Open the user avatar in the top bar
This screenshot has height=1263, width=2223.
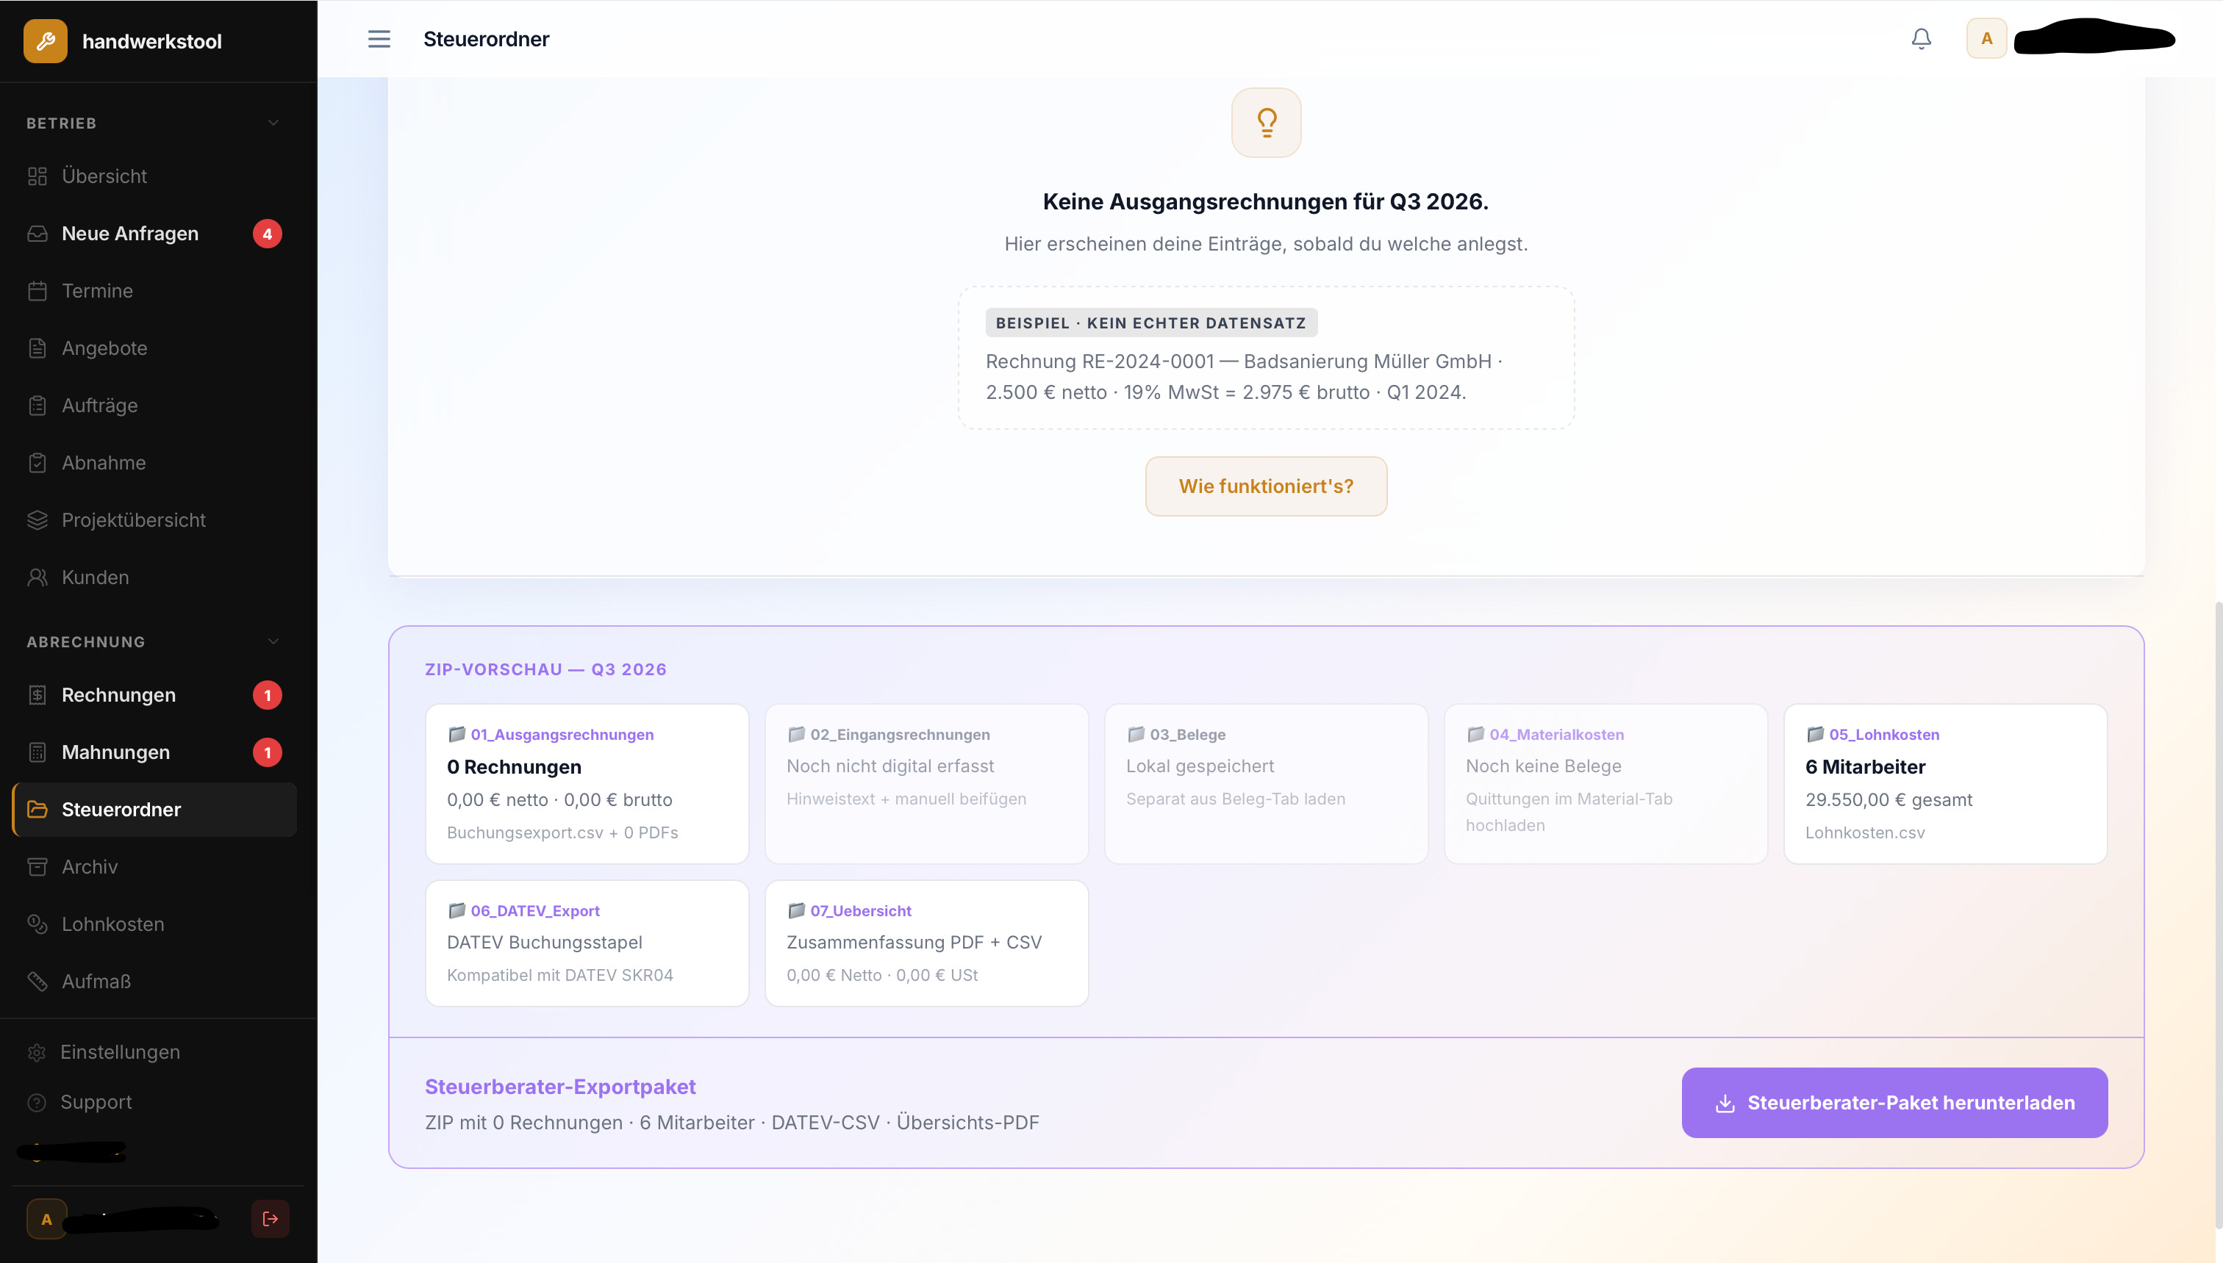pyautogui.click(x=1986, y=39)
